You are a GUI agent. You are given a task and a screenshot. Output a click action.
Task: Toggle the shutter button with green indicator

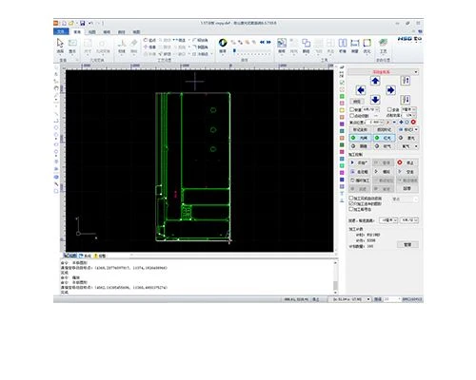coord(360,138)
